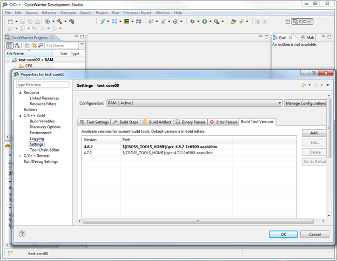Screen dimensions: 337x261
Task: Select the version 4.7.2 row
Action: [189, 153]
